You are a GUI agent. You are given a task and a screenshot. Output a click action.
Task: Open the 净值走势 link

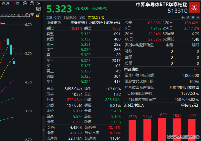tap(54, 23)
